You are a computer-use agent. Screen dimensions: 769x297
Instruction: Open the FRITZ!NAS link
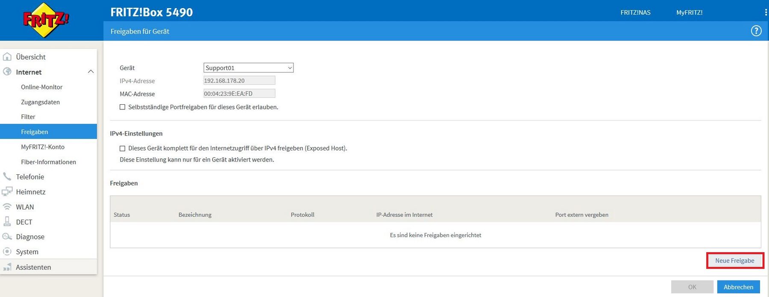coord(636,12)
